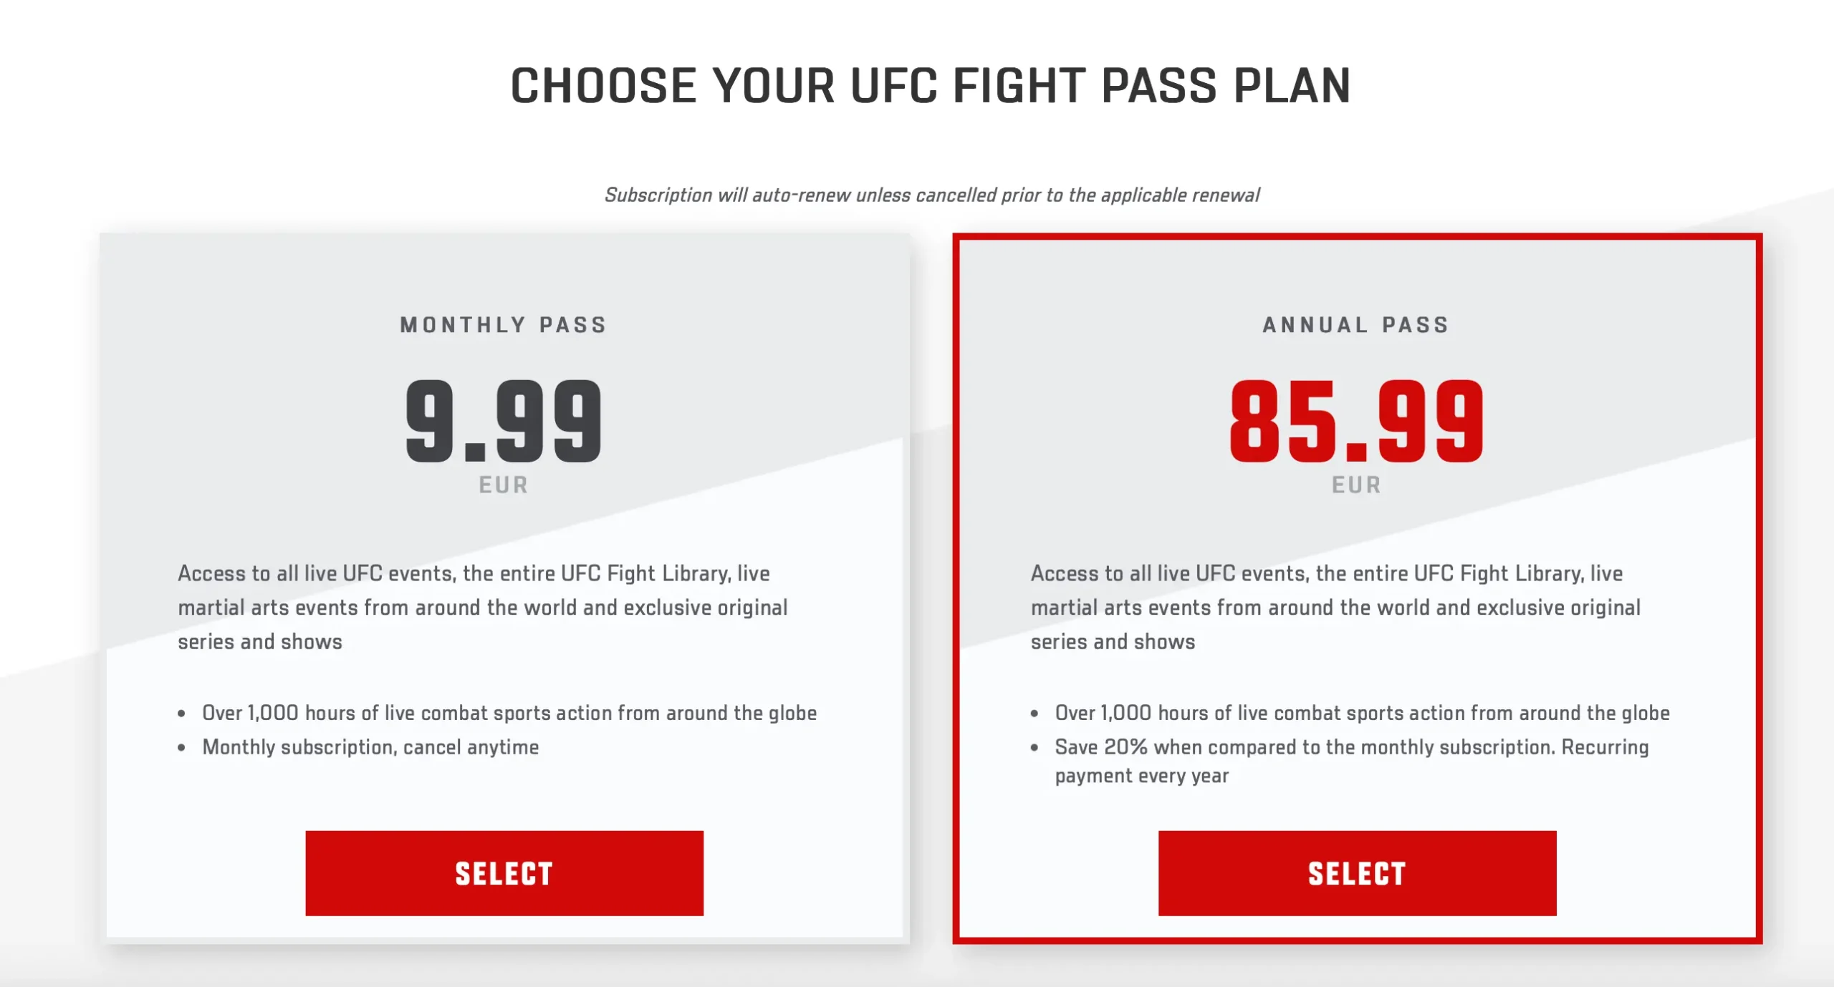This screenshot has width=1834, height=987.
Task: Click the subscription auto-renew notice text
Action: tap(931, 195)
